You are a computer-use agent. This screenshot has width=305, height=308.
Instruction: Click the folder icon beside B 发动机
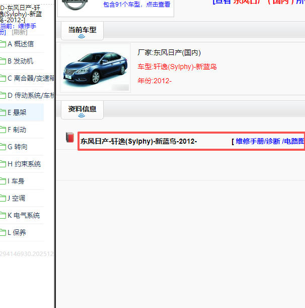coord(3,61)
